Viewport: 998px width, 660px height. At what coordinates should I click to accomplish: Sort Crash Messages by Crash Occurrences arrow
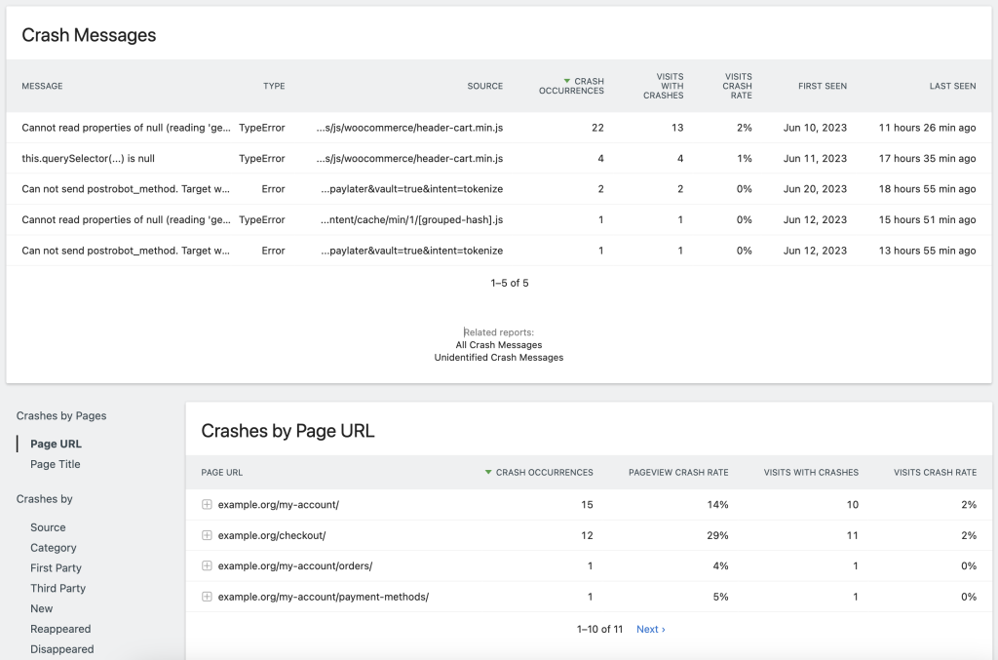(567, 81)
